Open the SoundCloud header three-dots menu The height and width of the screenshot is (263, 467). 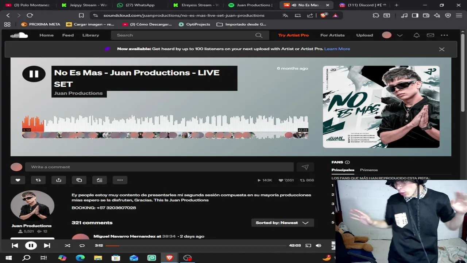[444, 35]
